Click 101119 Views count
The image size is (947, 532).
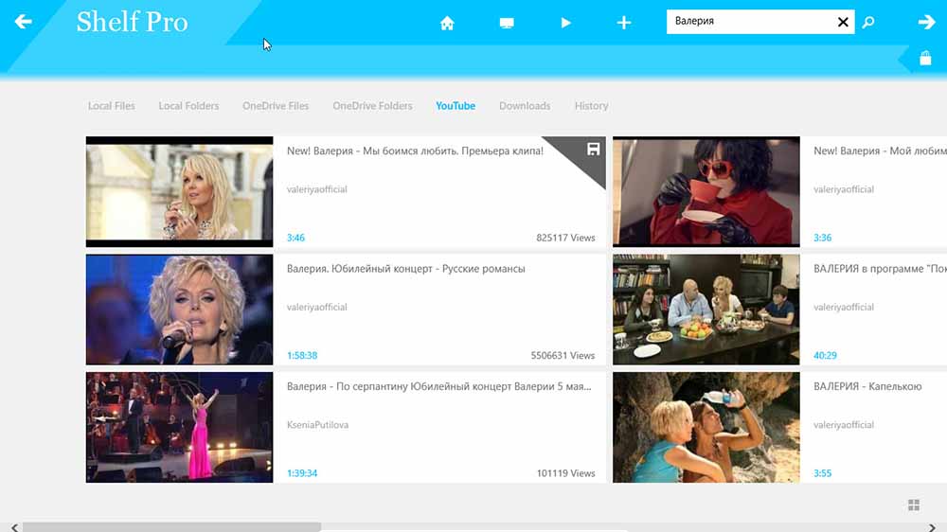(566, 472)
